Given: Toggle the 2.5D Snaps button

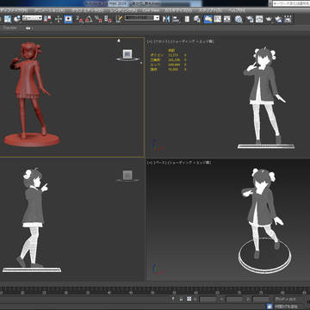Looking at the screenshot, I should tap(80, 19).
